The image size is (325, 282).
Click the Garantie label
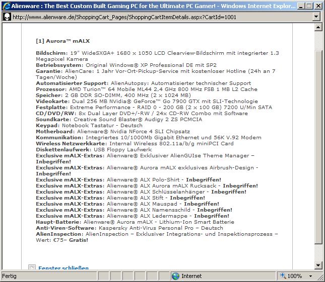click(49, 71)
